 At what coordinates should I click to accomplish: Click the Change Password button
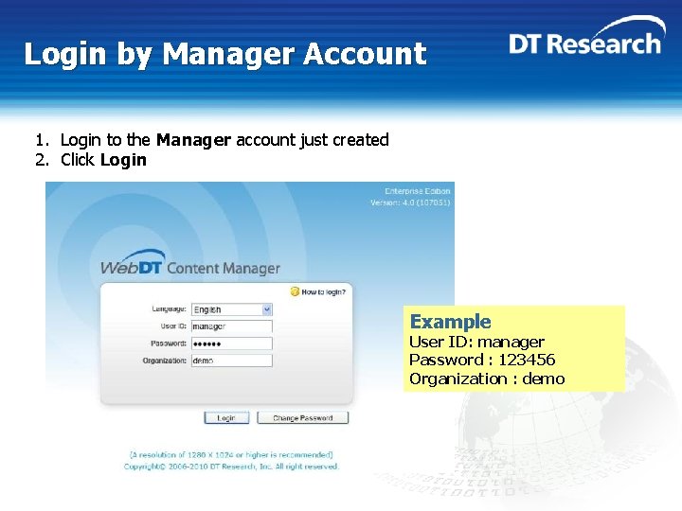coord(303,418)
